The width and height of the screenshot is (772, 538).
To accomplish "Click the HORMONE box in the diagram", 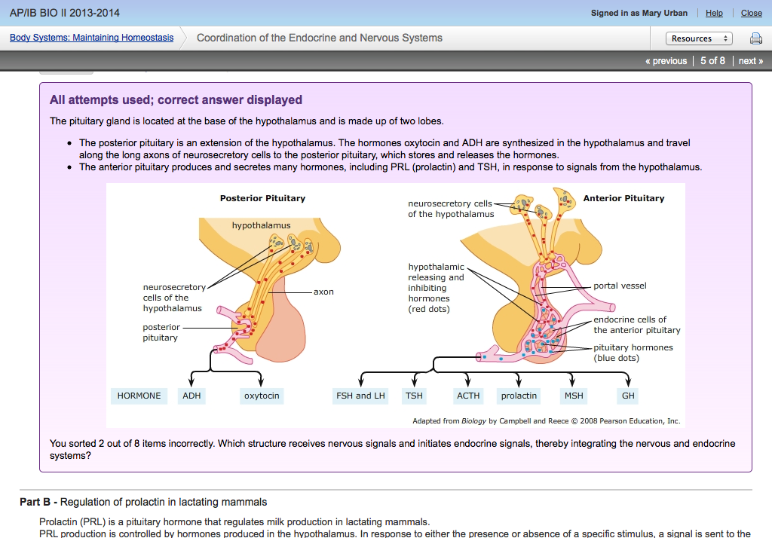I will click(139, 395).
